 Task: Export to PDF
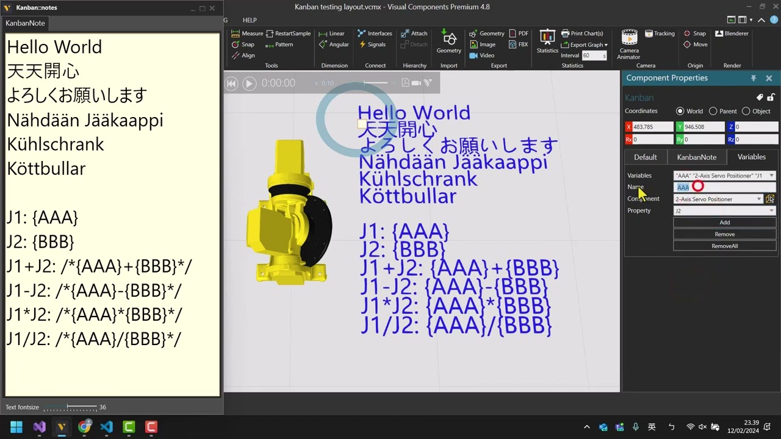(x=519, y=34)
